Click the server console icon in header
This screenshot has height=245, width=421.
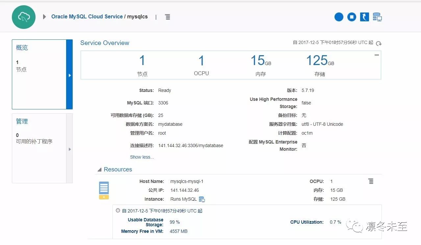377,17
